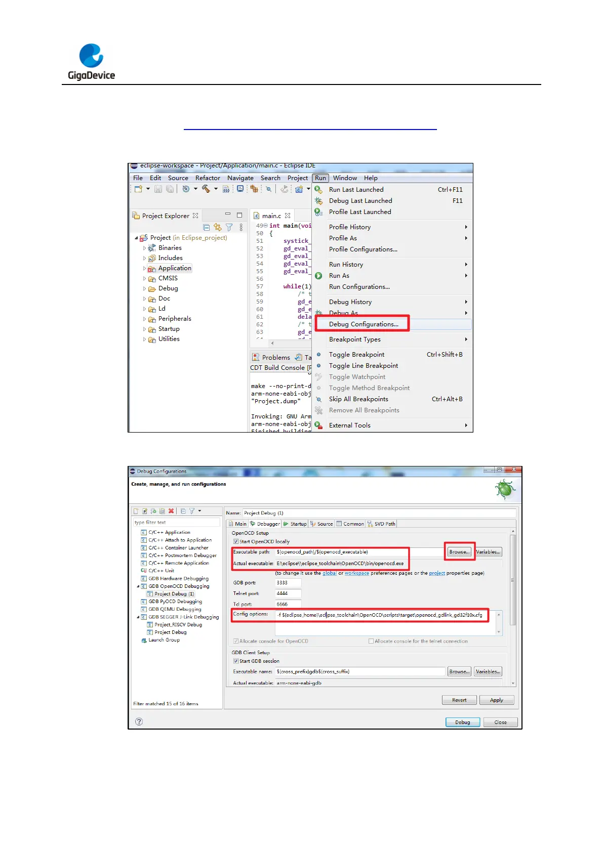Viewport: 603px width, 852px height.
Task: Maximize the Project Explorer panel
Action: pos(239,215)
